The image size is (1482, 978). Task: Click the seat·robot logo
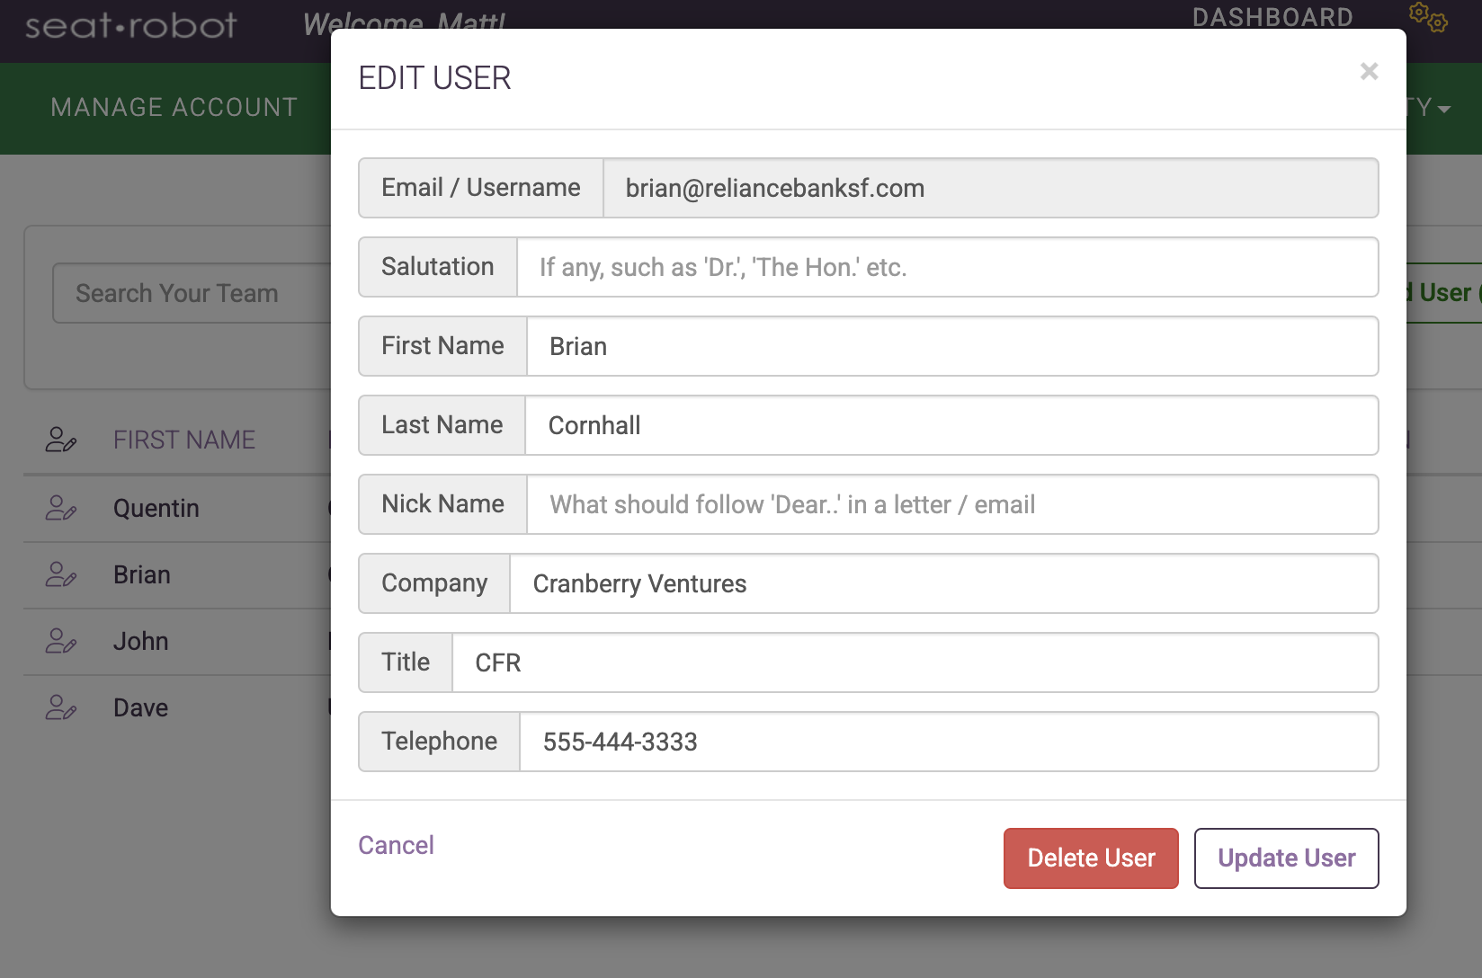[x=131, y=25]
